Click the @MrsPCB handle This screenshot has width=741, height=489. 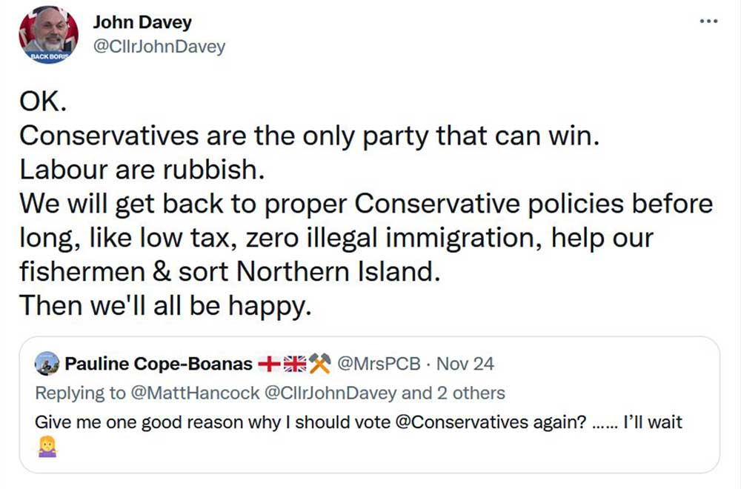(x=379, y=364)
